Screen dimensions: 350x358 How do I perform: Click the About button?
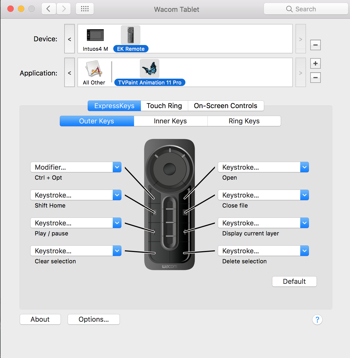tap(40, 319)
